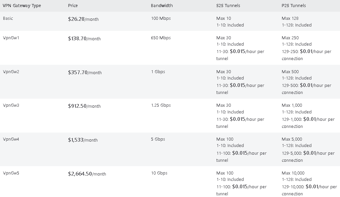The image size is (340, 197).
Task: Click the S2S Tunnels column header
Action: coord(228,6)
